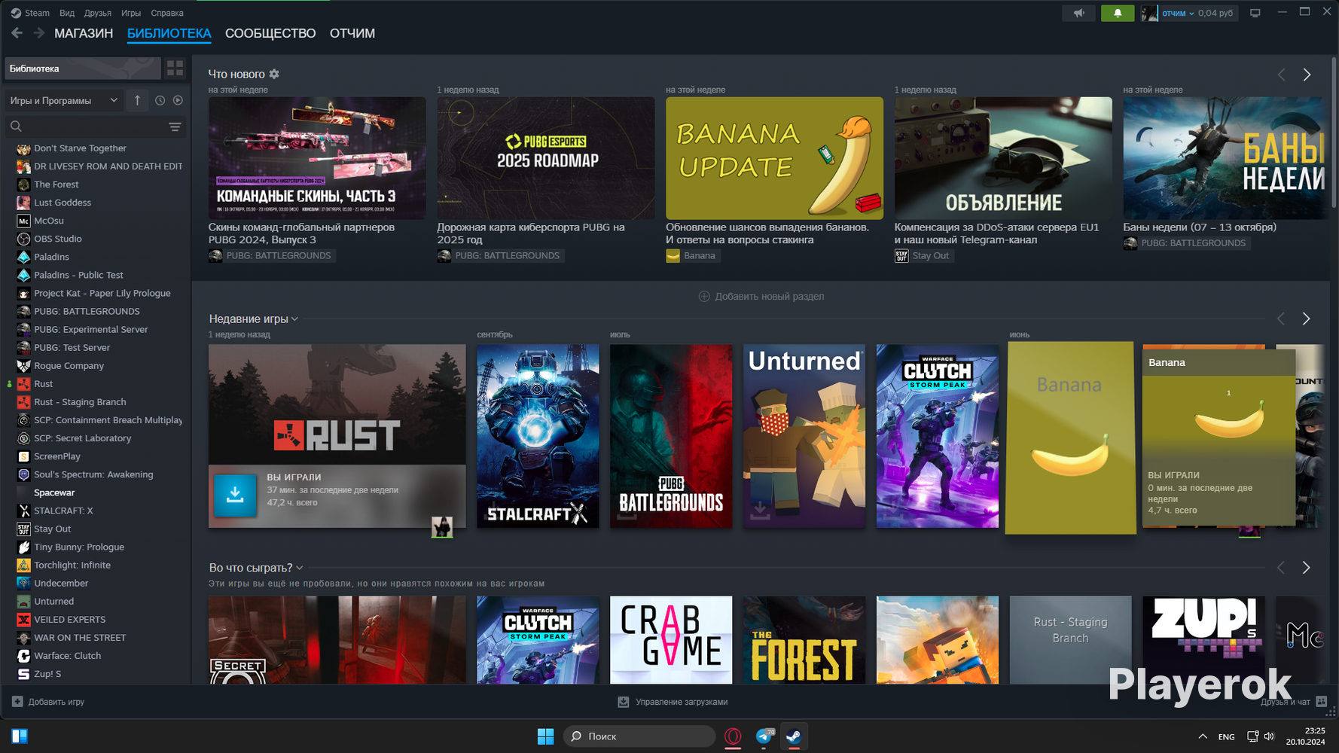This screenshot has width=1339, height=753.
Task: Switch to the МАГАЗИН tab
Action: click(84, 33)
